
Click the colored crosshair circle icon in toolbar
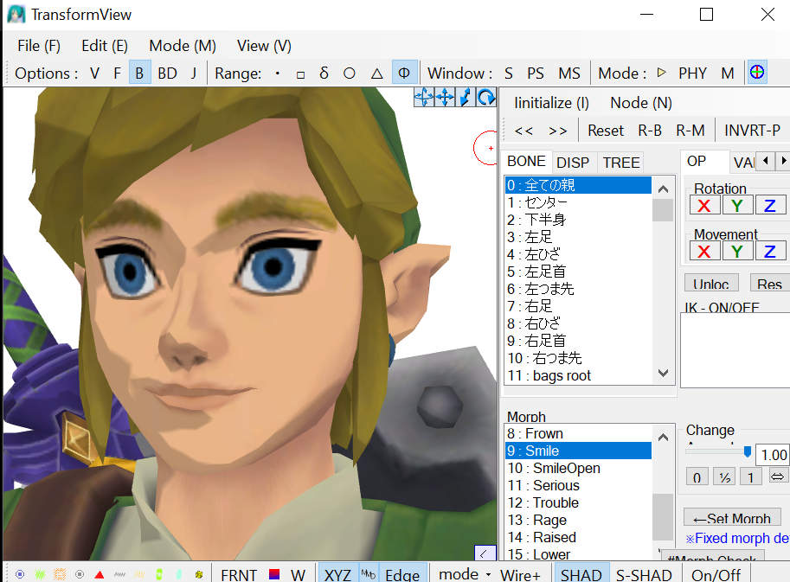(757, 73)
